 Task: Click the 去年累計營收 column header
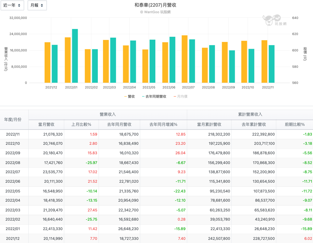(254, 124)
